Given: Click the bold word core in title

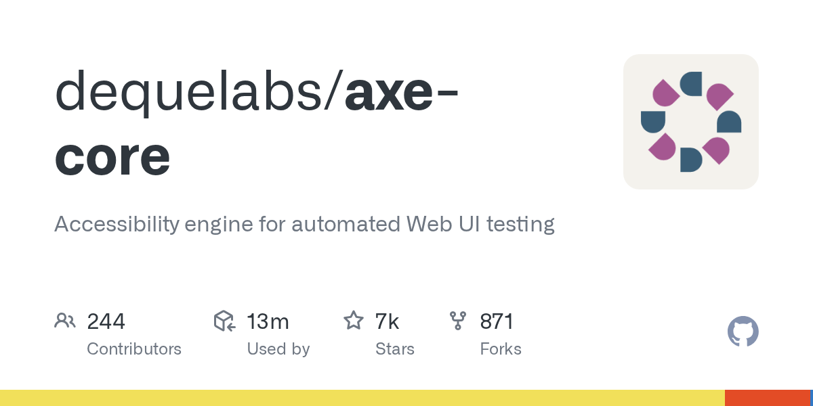Looking at the screenshot, I should tap(112, 156).
